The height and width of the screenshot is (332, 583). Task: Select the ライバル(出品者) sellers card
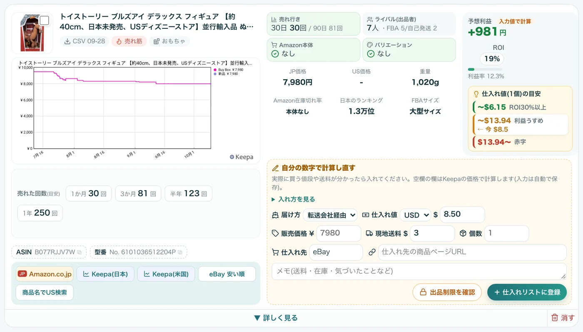click(x=409, y=24)
